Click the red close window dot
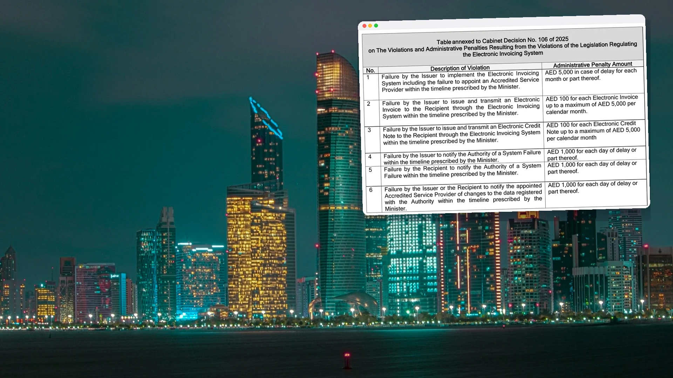This screenshot has width=673, height=378. tap(365, 26)
